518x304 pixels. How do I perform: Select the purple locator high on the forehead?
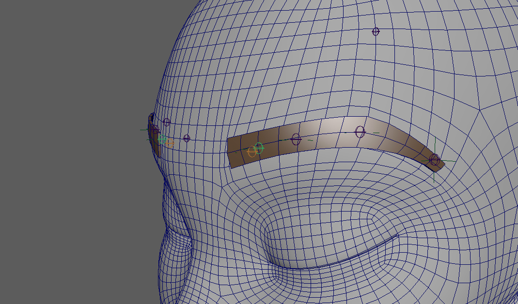pyautogui.click(x=376, y=31)
